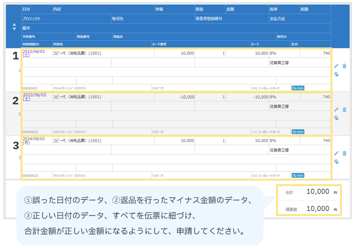Screen dimensions: 353x248
Task: Open the 2023/06/03 date link in row 1
Action: 33,52
